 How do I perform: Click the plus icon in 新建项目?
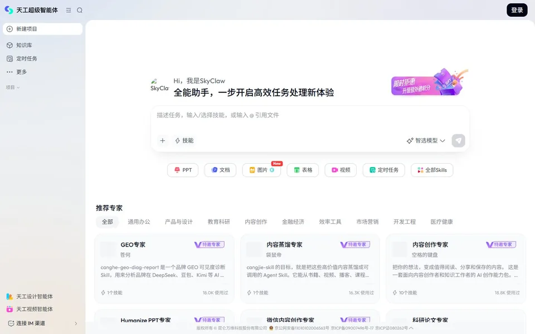[9, 29]
